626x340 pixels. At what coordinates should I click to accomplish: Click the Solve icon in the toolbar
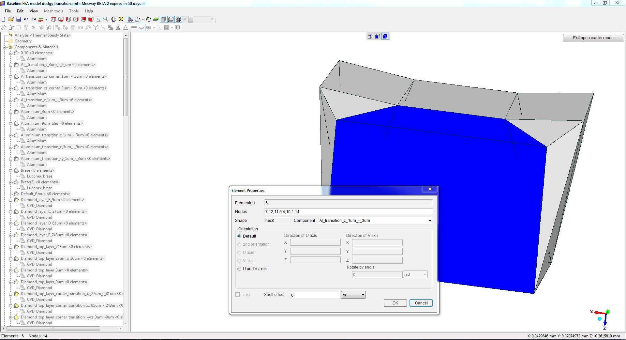pos(41,20)
